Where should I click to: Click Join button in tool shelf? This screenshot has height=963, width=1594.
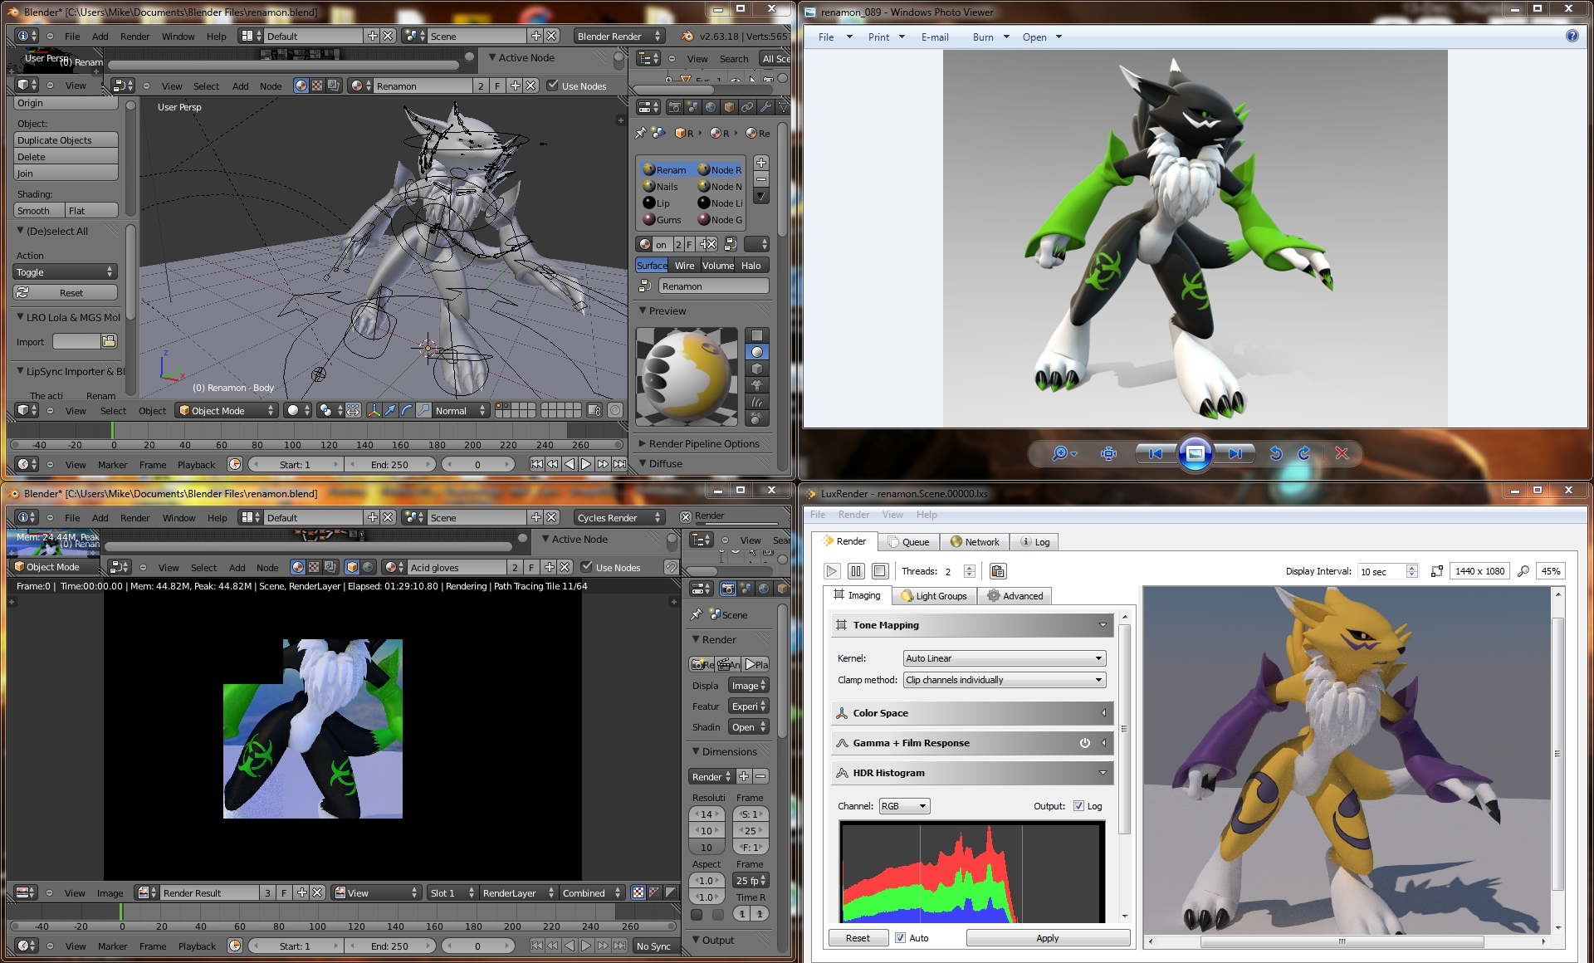pyautogui.click(x=66, y=174)
